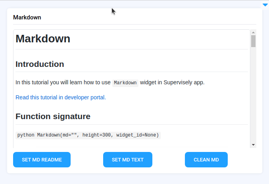Click the Markdown card title
The width and height of the screenshot is (269, 184).
coord(27,17)
